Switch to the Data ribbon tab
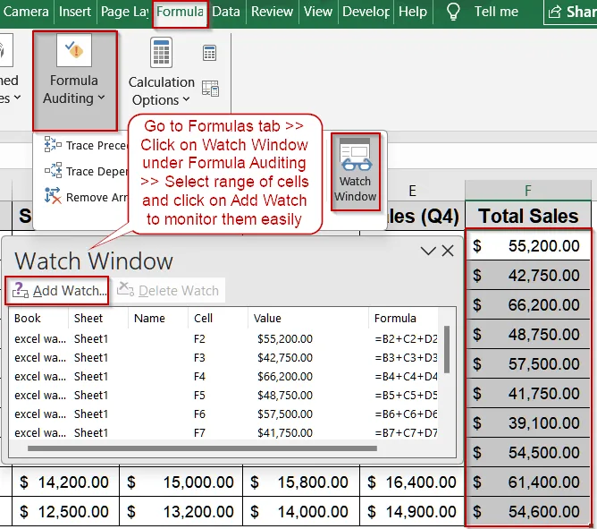The image size is (597, 529). coord(226,12)
